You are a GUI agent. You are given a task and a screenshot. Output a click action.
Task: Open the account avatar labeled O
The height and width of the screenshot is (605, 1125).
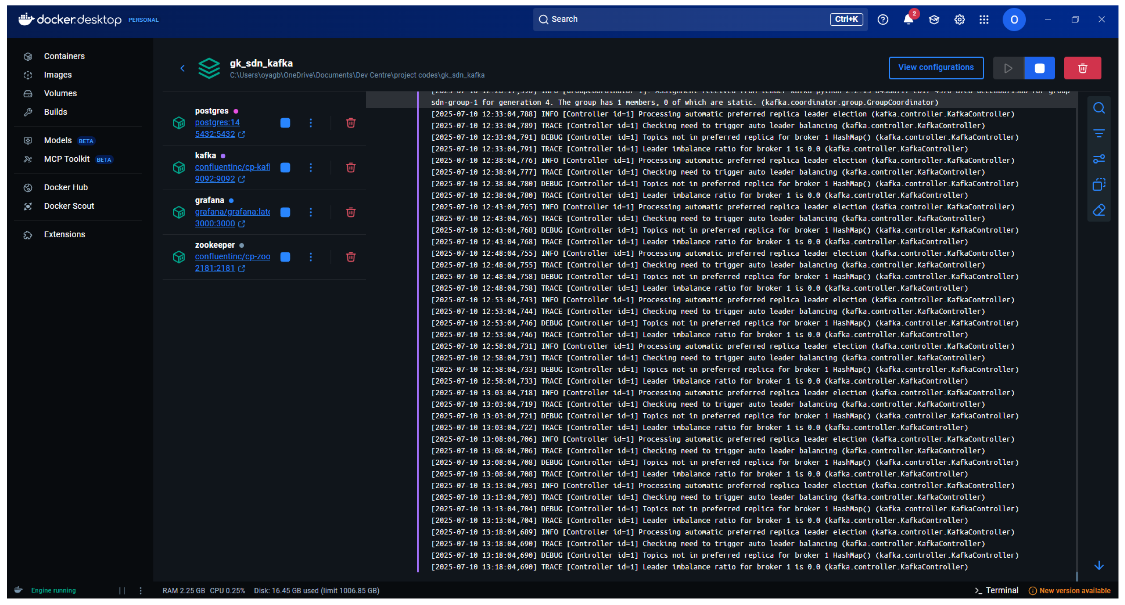click(1014, 20)
